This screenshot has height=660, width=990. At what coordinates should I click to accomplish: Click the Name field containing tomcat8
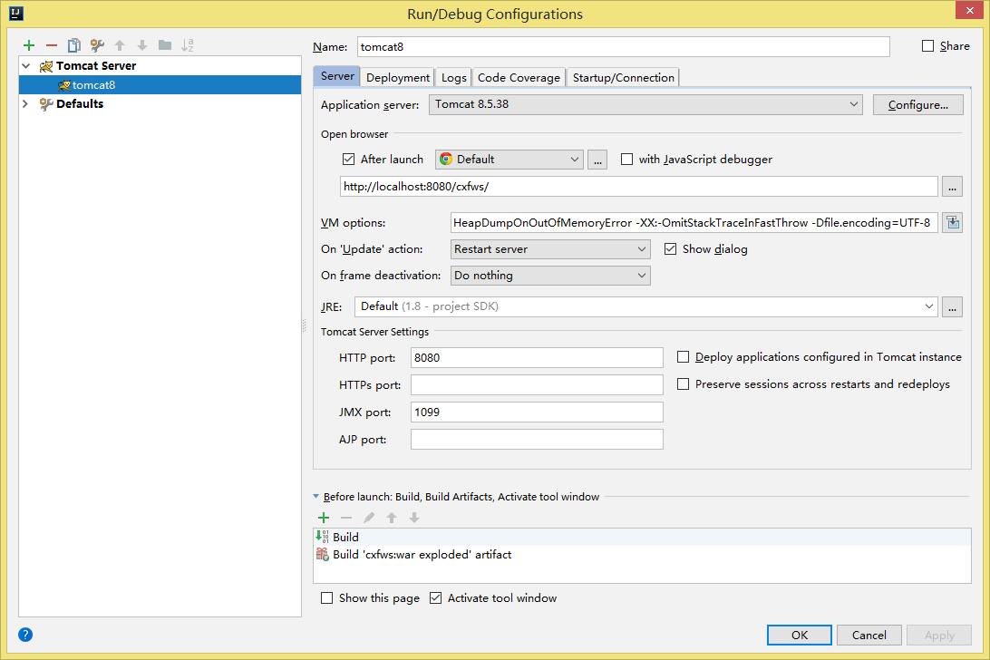point(623,47)
